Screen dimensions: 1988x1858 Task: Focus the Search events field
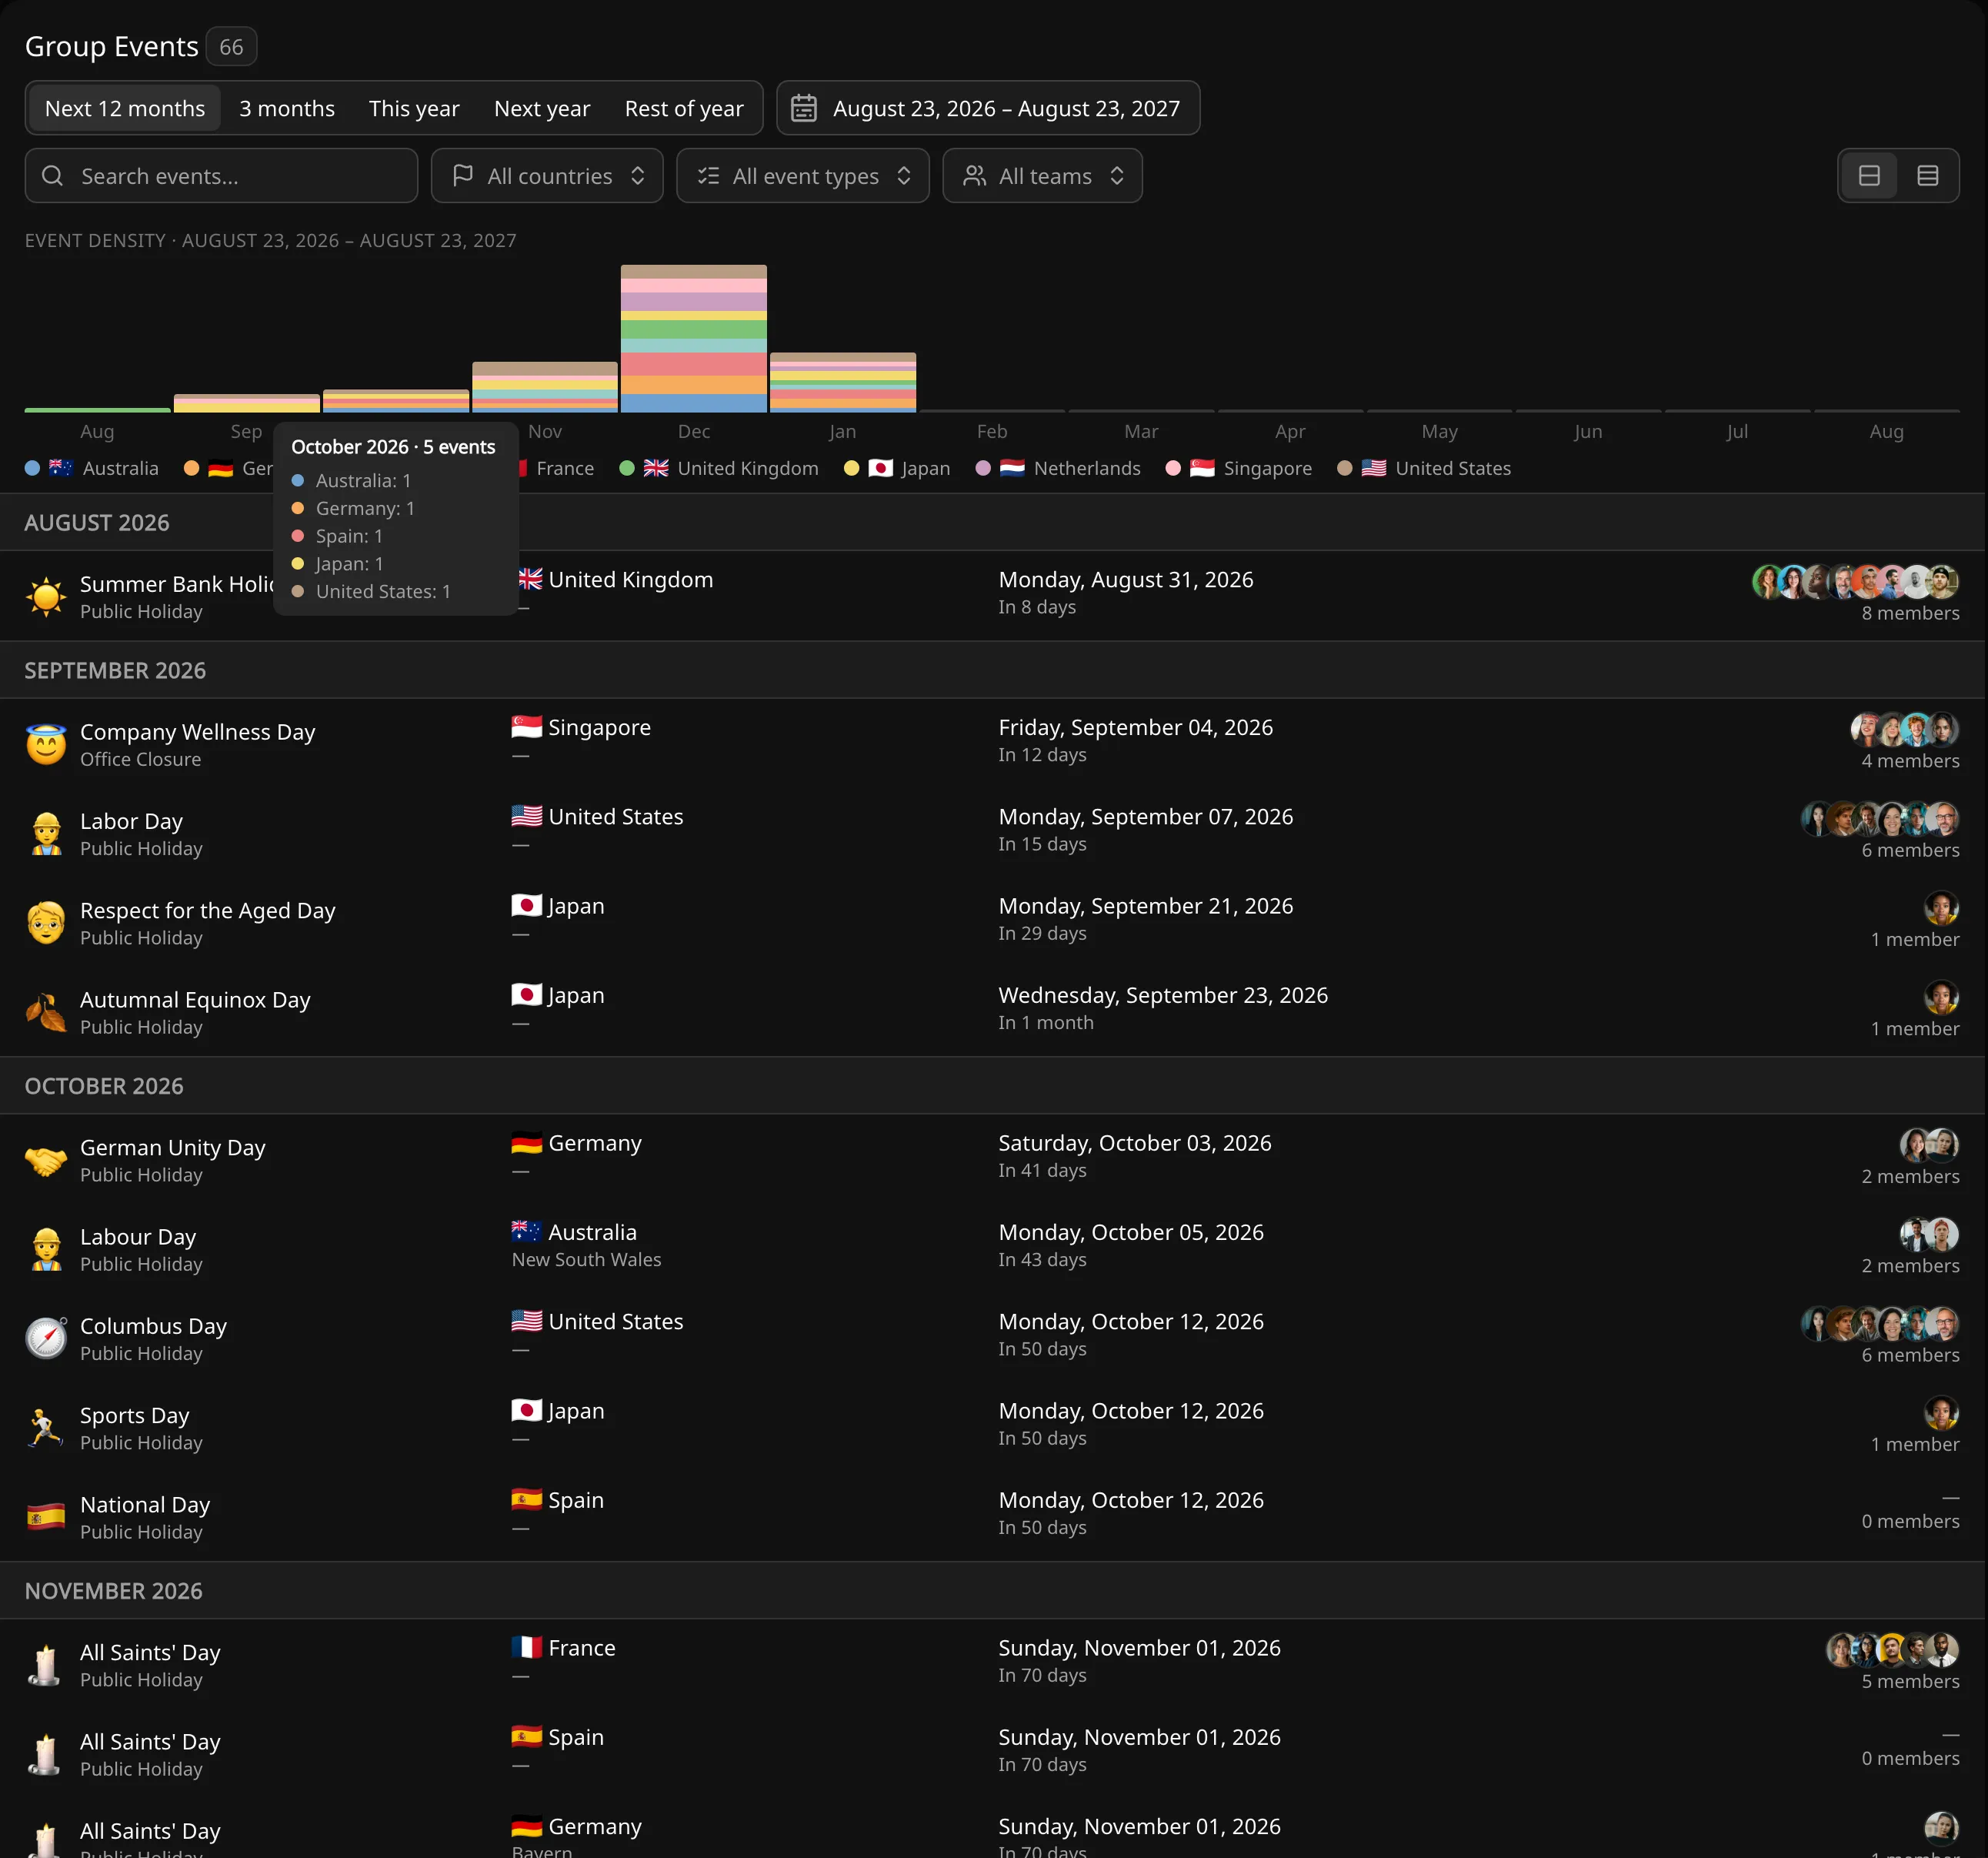click(221, 176)
